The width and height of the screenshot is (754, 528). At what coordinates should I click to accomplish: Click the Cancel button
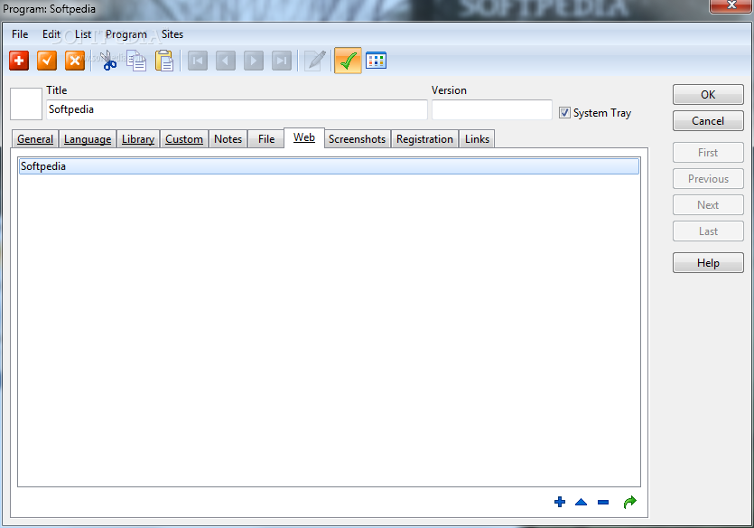[x=708, y=121]
